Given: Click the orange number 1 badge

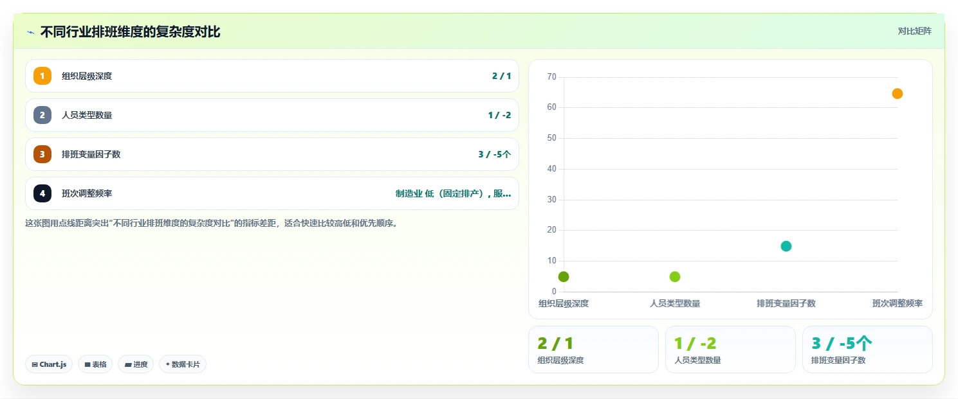Looking at the screenshot, I should point(42,76).
